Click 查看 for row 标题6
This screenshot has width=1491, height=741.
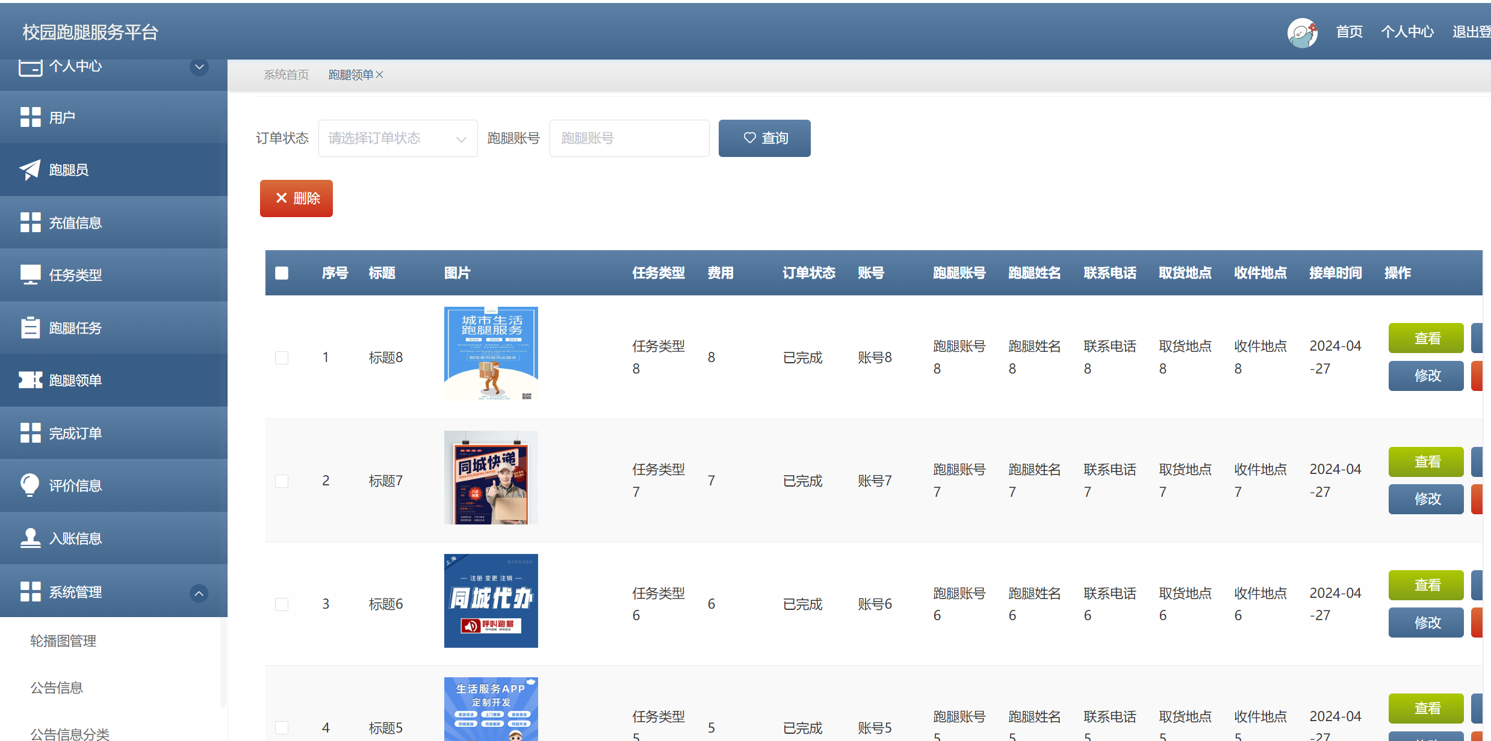[x=1426, y=585]
